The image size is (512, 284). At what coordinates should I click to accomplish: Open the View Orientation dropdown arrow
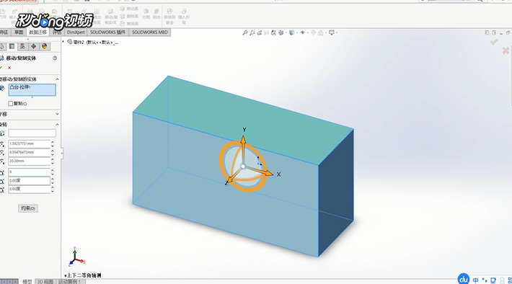point(286,32)
